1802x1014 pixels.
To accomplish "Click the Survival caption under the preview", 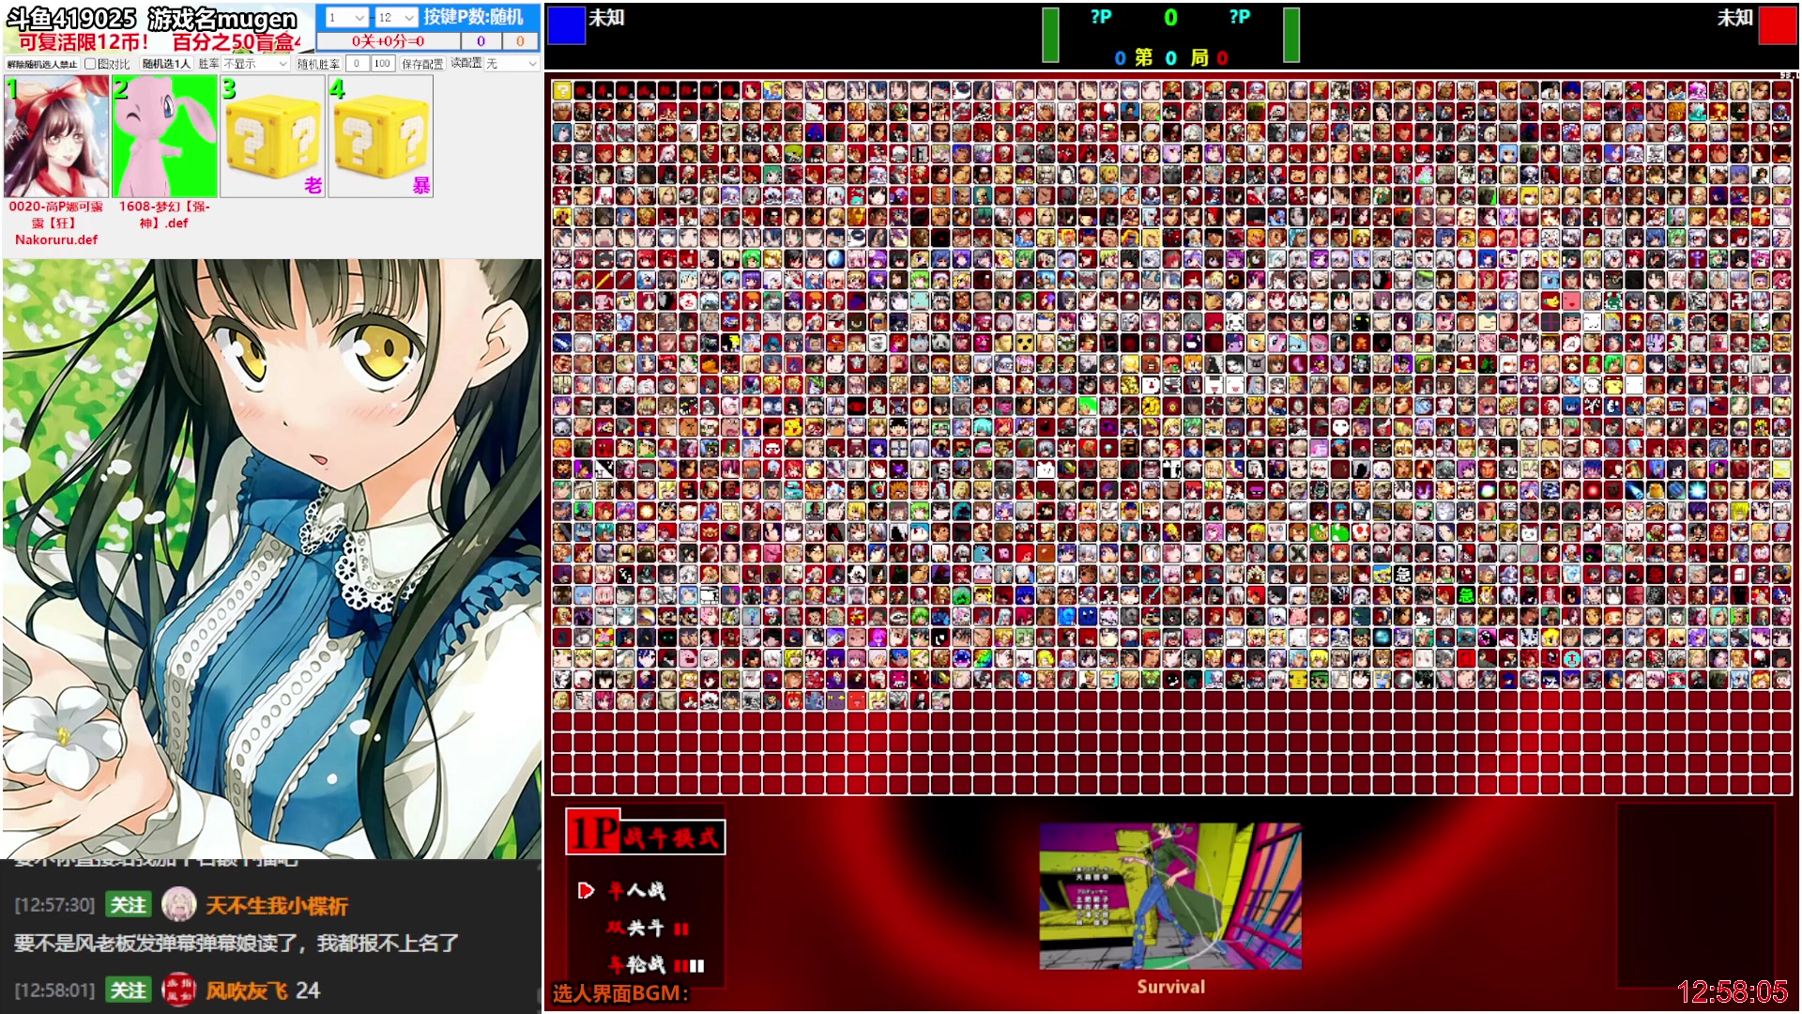I will 1170,987.
